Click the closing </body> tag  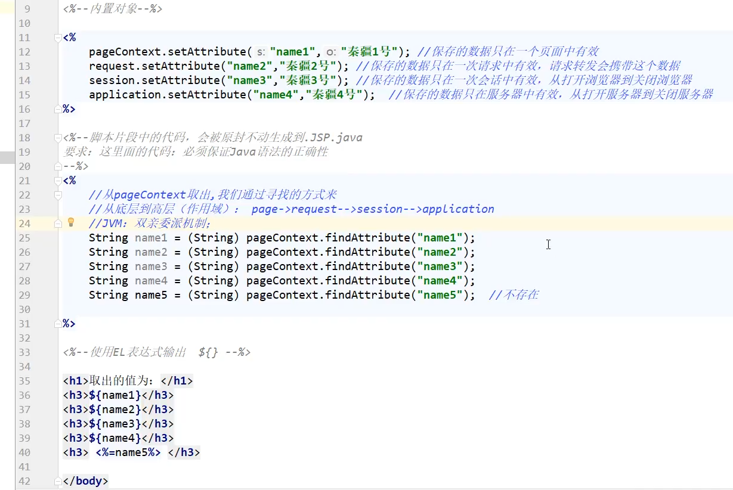coord(85,481)
